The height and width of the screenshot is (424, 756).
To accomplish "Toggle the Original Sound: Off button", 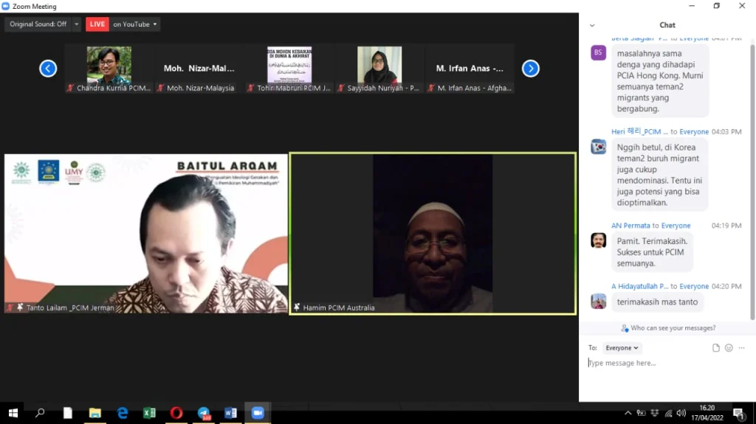I will pos(38,24).
